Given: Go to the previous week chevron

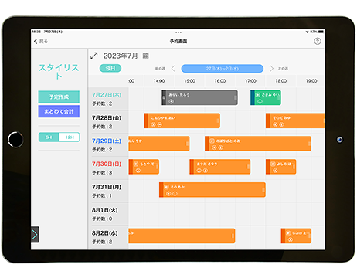Looking at the screenshot, I should tap(173, 69).
